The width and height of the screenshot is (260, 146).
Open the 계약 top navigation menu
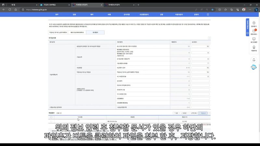click(x=92, y=15)
